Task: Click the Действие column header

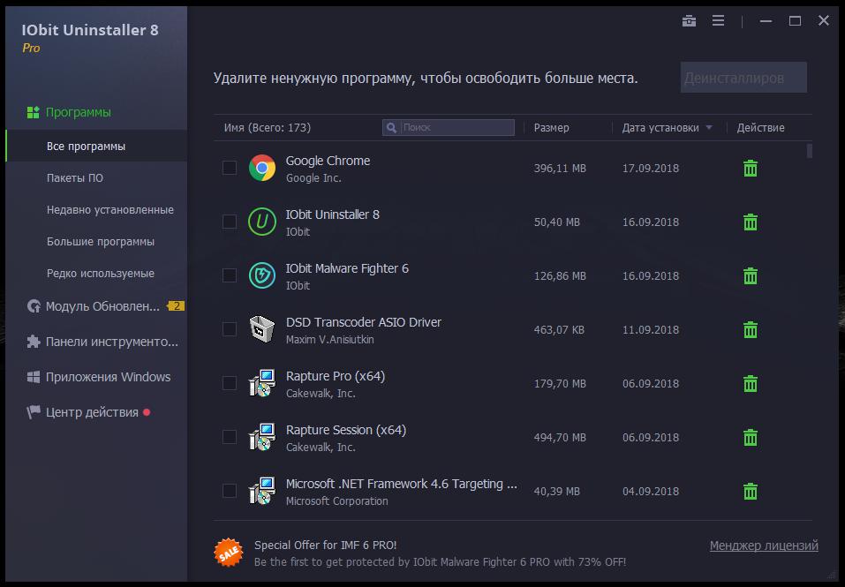Action: point(760,128)
